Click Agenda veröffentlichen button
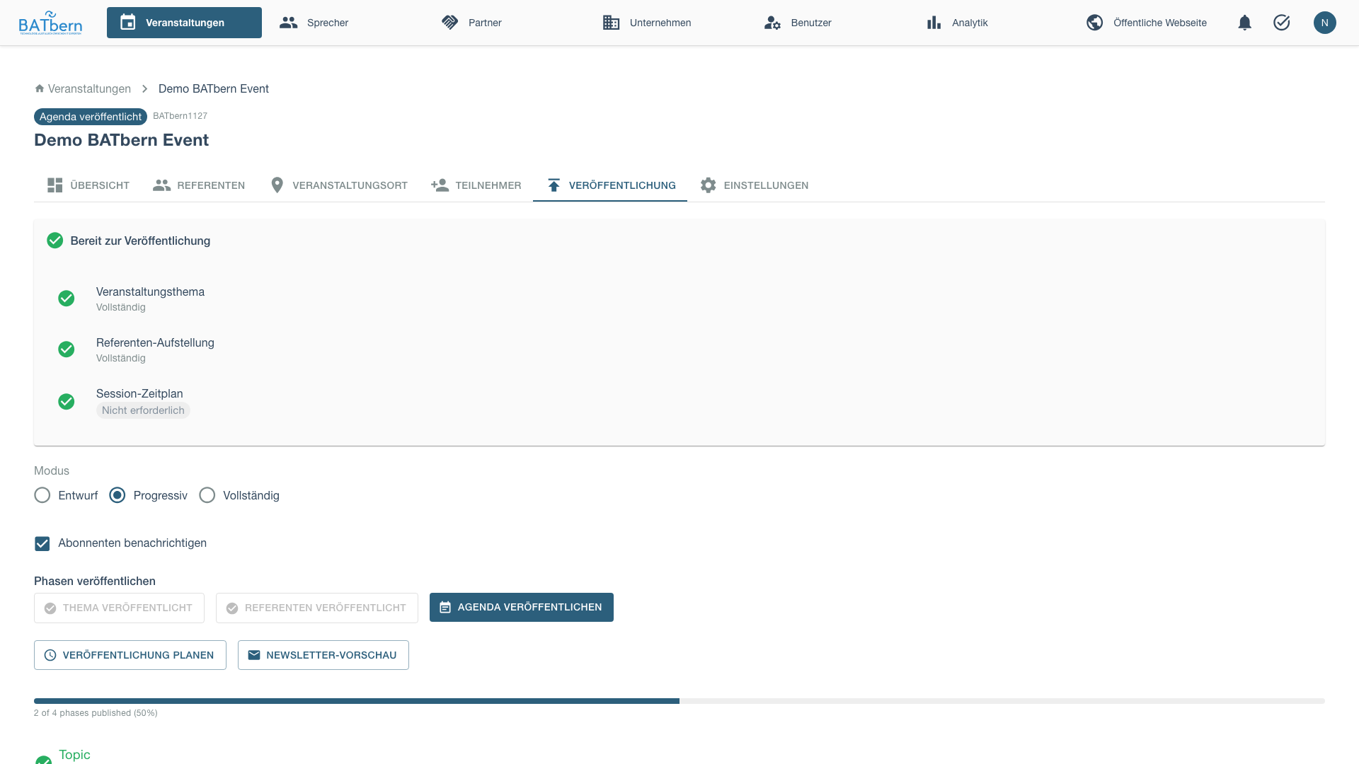The height and width of the screenshot is (764, 1359). point(522,608)
